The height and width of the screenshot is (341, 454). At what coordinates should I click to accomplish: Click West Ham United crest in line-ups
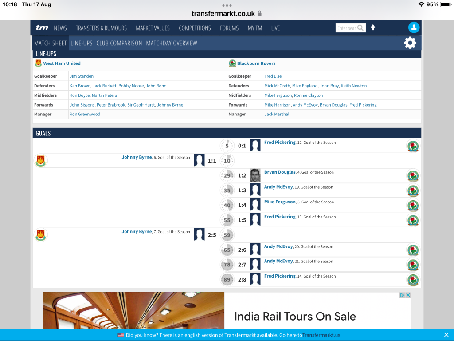pyautogui.click(x=38, y=63)
